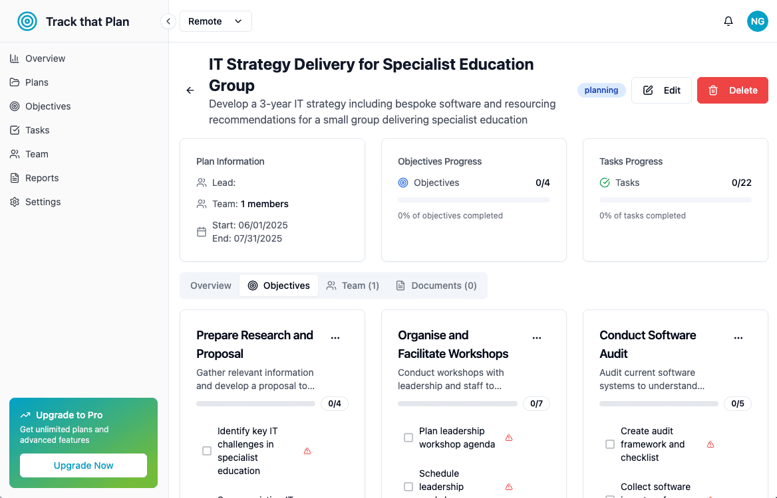Viewport: 777px width, 498px height.
Task: Switch to the Team (1) tab
Action: [353, 285]
